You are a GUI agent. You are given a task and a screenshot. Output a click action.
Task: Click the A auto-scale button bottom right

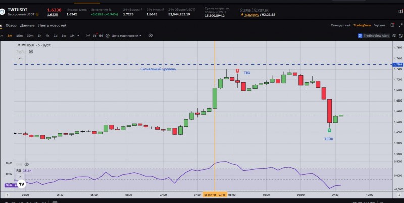point(399,195)
